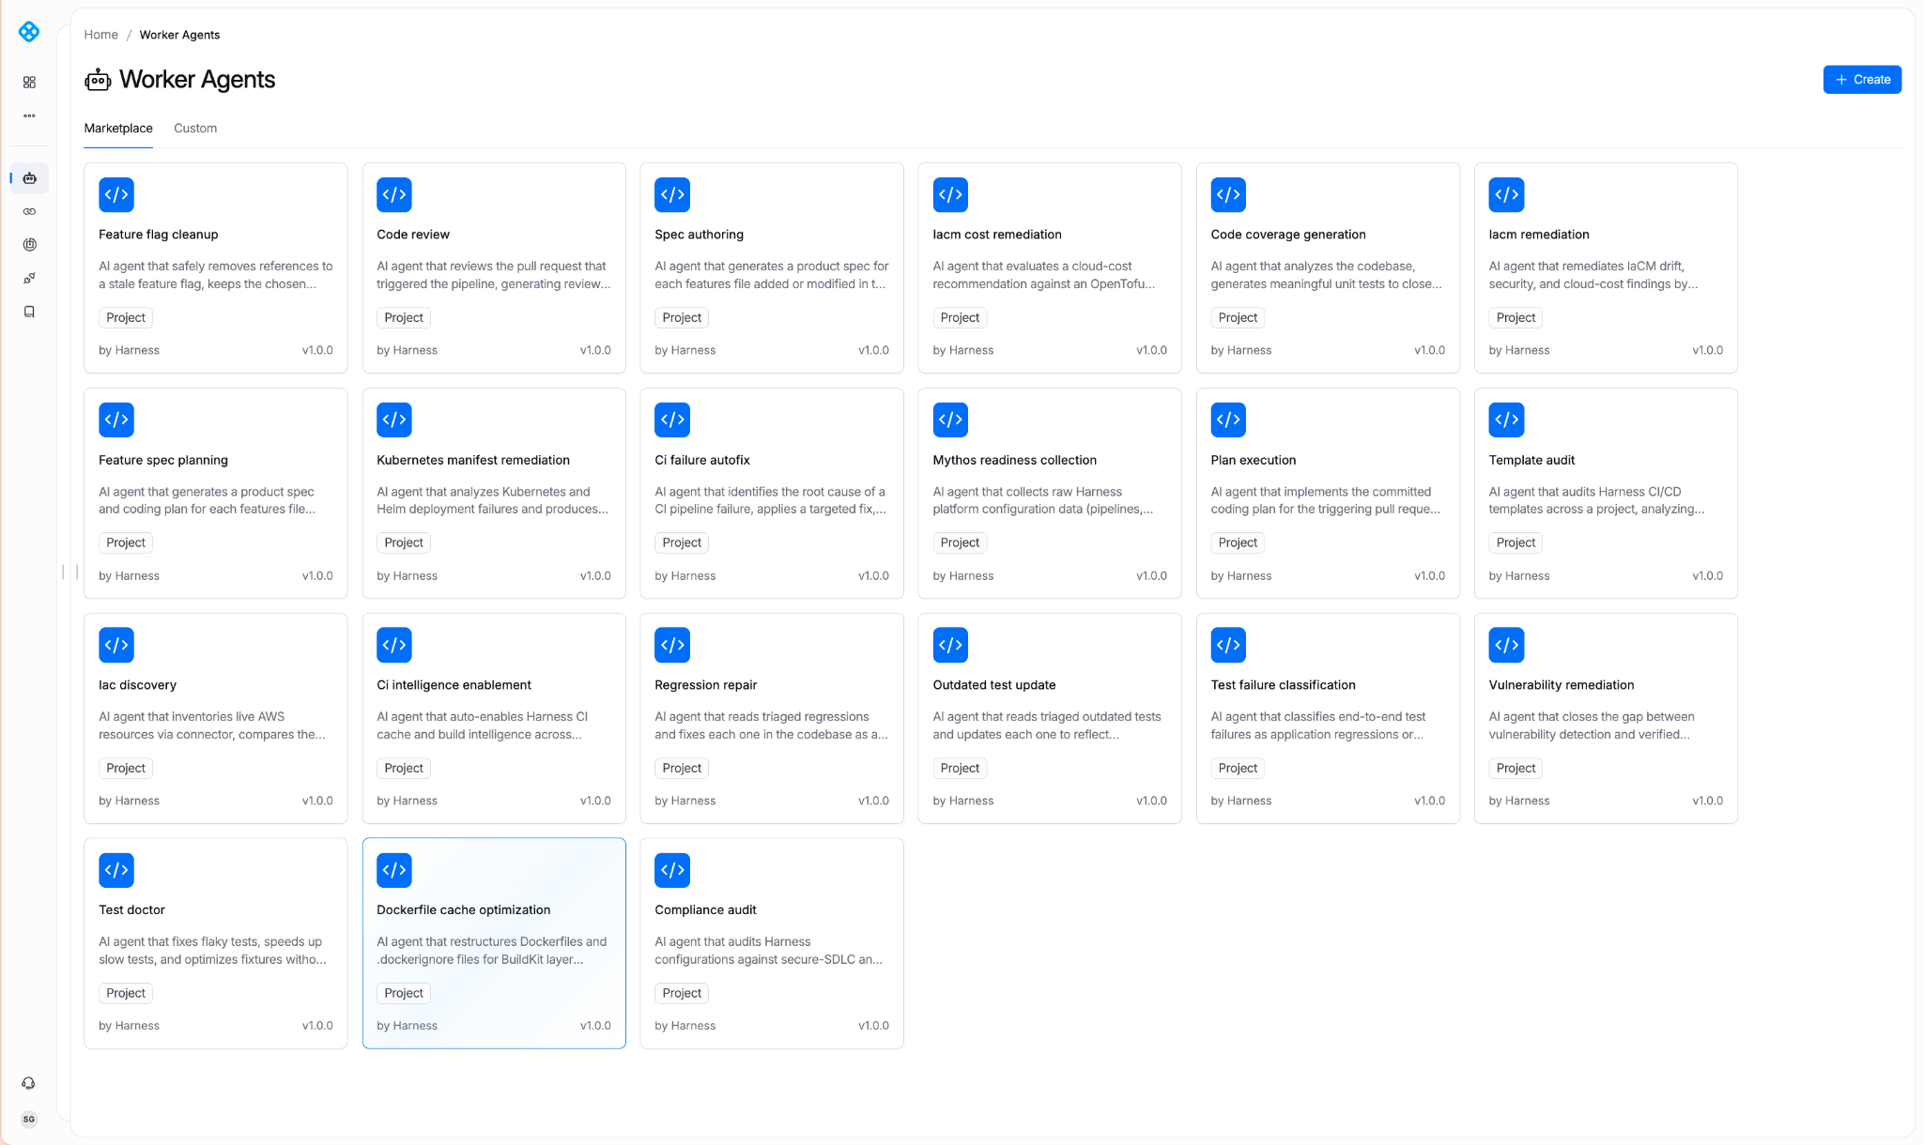The width and height of the screenshot is (1923, 1145).
Task: Switch to the Custom tab
Action: click(195, 129)
